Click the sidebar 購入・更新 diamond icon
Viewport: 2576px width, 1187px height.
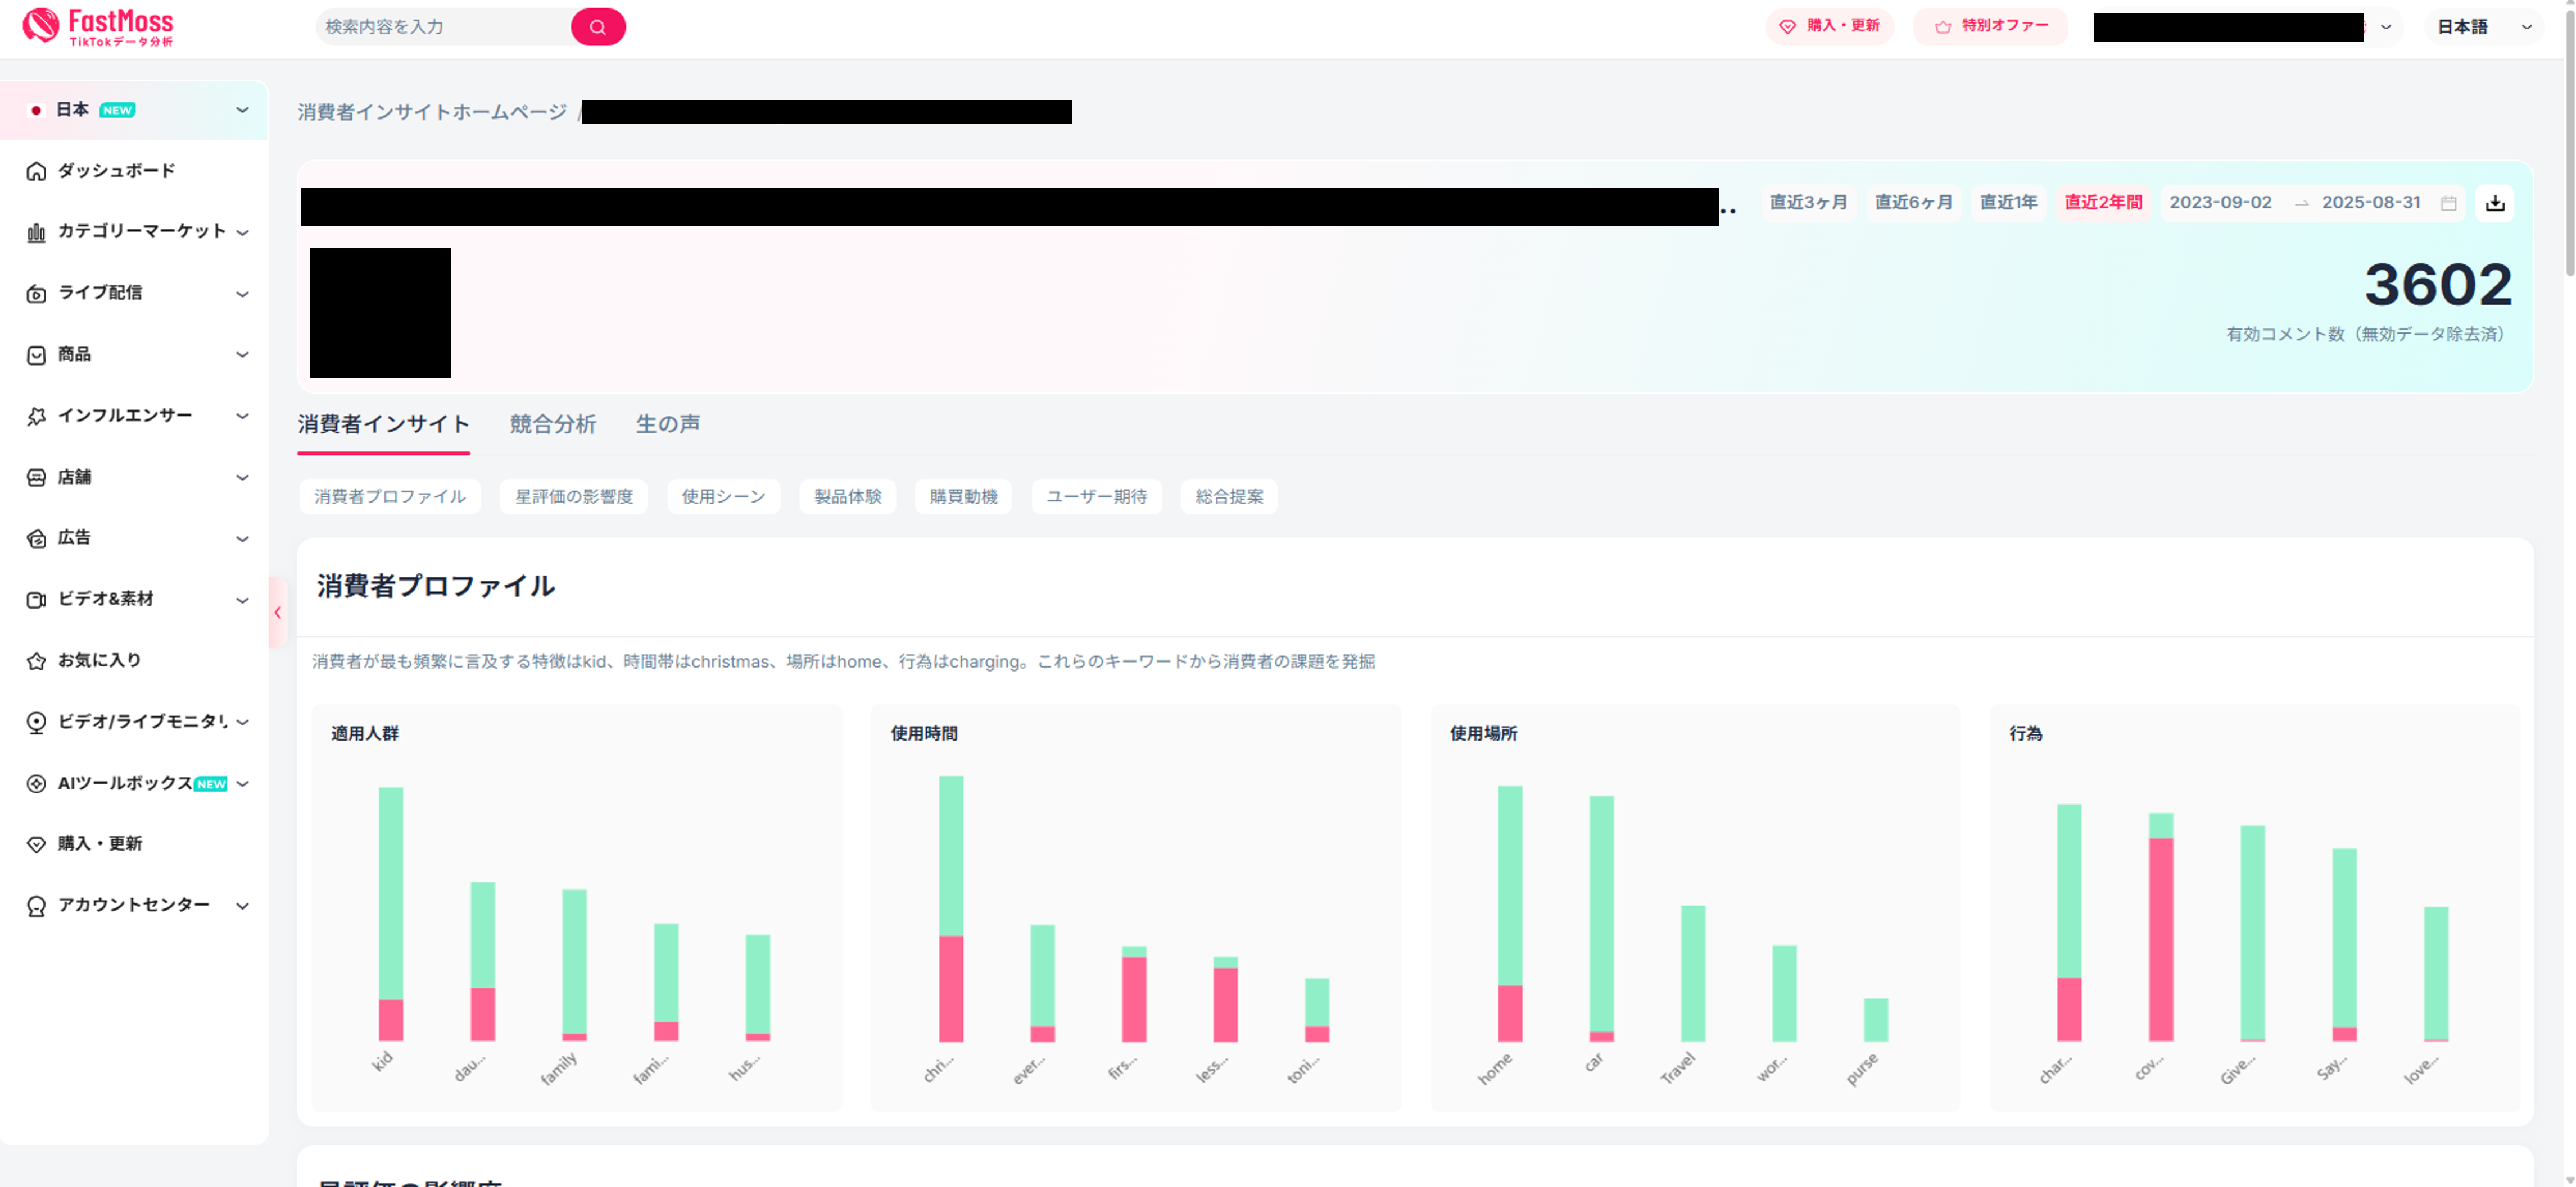click(x=36, y=844)
